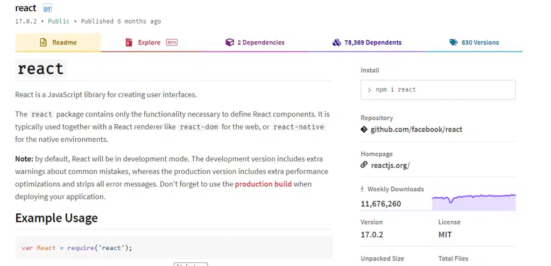Click the Published 6 months ago text
The width and height of the screenshot is (551, 266).
(121, 21)
